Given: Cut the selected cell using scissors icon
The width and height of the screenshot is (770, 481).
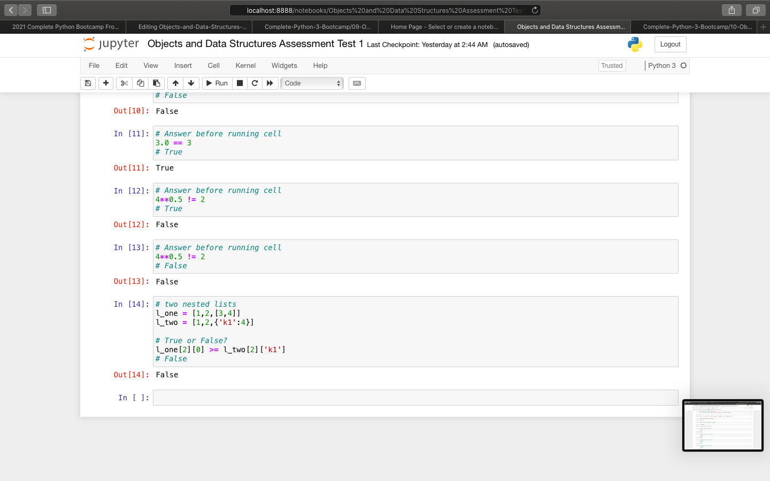Looking at the screenshot, I should 124,83.
